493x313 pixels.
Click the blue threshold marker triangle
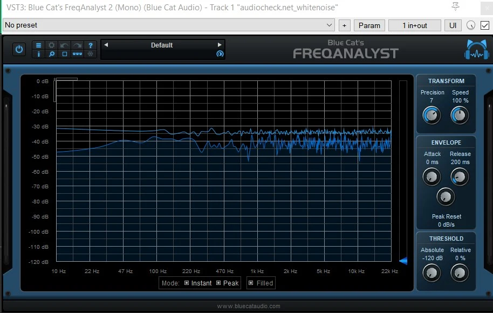click(403, 261)
